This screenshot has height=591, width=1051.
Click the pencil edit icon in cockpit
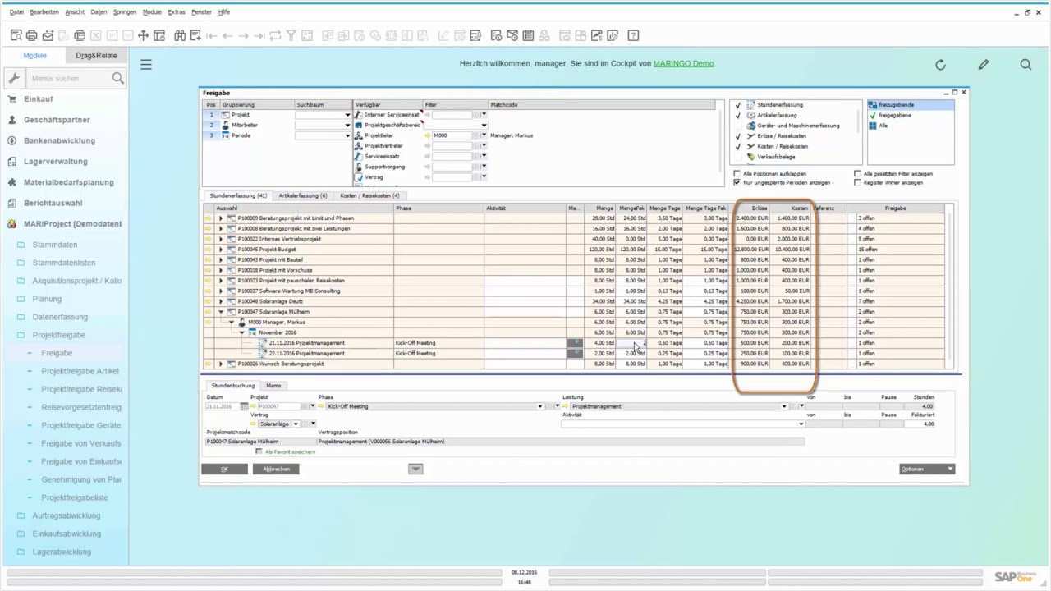coord(984,64)
